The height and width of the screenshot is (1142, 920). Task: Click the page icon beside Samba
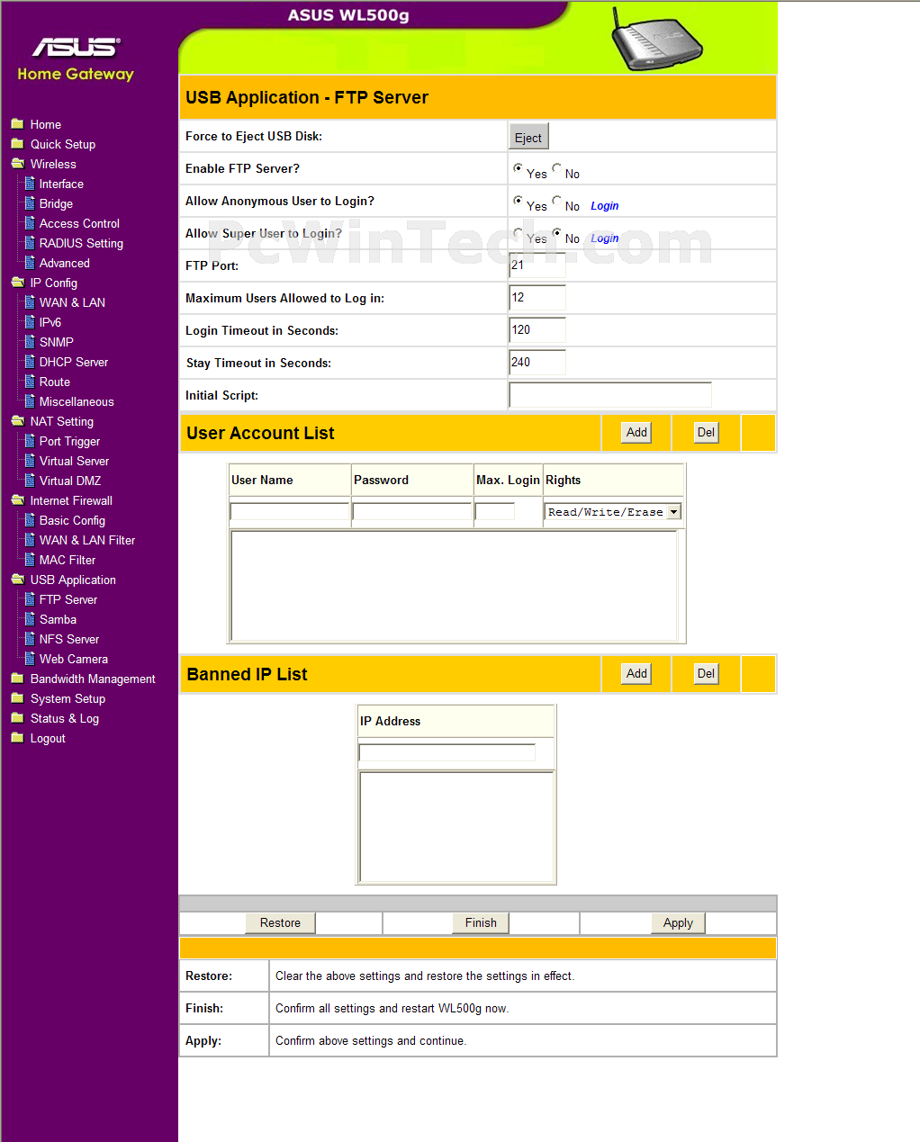tap(30, 619)
